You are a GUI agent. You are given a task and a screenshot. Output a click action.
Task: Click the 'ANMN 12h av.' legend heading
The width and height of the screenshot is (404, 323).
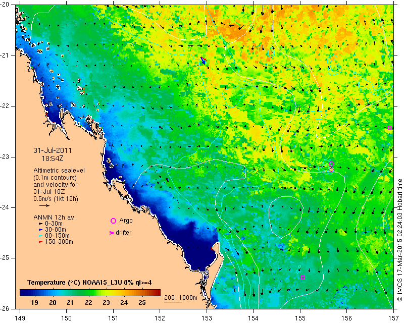coord(55,217)
